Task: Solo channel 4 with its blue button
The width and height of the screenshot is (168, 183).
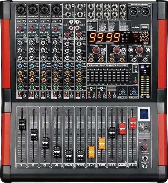Action: click(x=60, y=96)
